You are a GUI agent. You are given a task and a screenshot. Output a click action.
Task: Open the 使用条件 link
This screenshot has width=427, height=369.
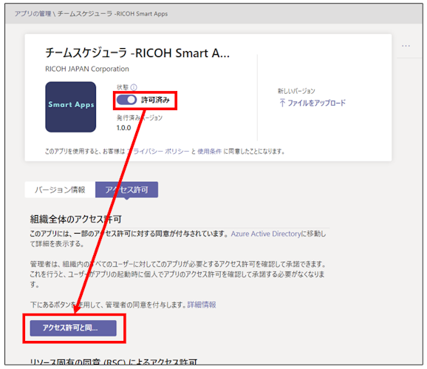(x=209, y=152)
